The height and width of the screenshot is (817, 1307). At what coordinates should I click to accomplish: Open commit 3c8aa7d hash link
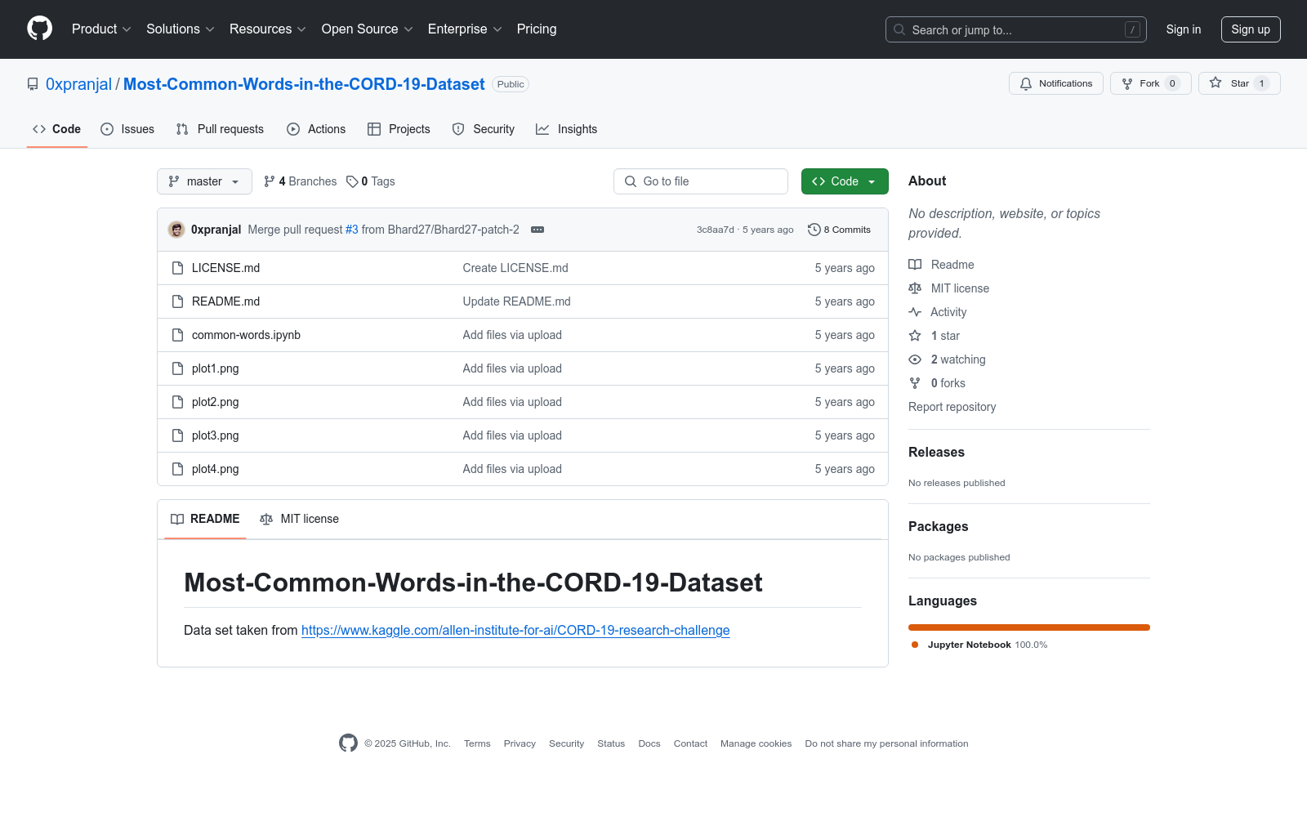tap(715, 230)
